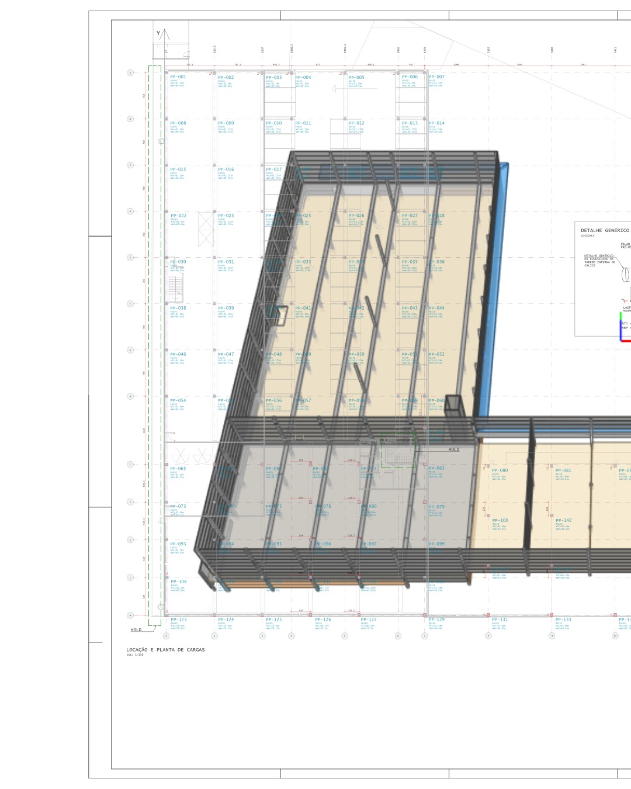
Task: Select the PP-026 label inside the building
Action: (356, 214)
